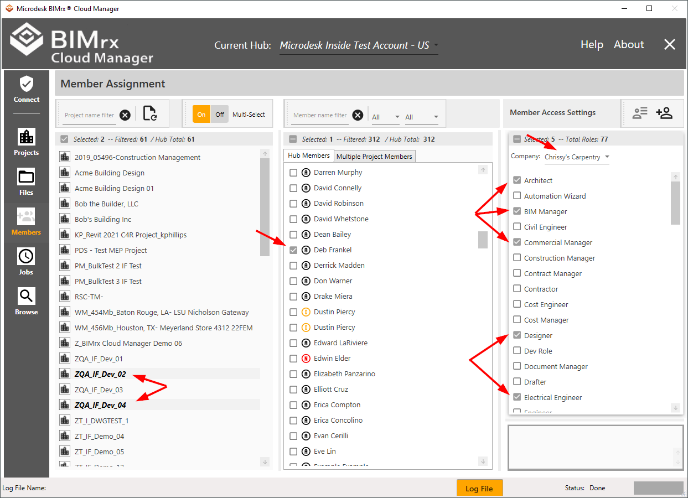Toggle select-all members checkbox
The image size is (688, 498).
pos(293,139)
